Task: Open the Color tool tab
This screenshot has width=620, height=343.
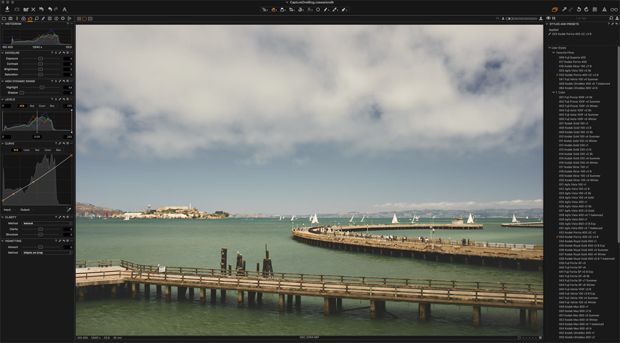Action: pos(23,18)
